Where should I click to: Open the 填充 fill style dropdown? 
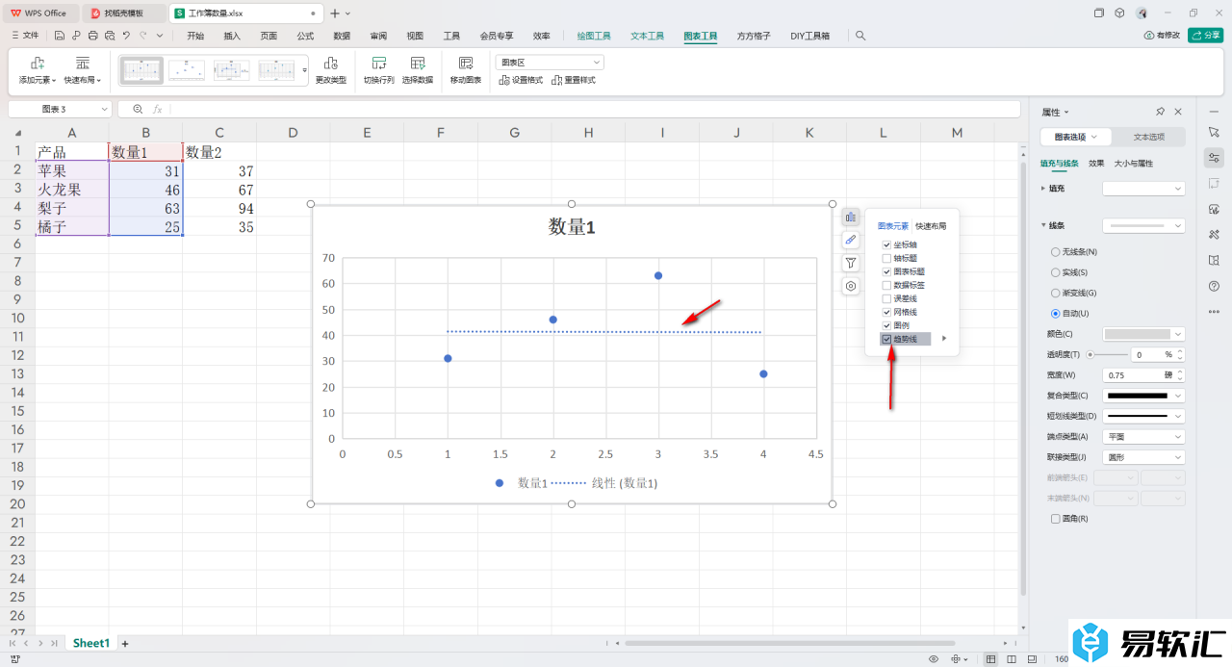point(1143,189)
